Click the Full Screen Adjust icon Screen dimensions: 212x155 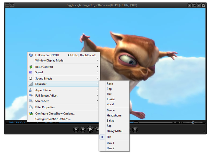point(31,95)
